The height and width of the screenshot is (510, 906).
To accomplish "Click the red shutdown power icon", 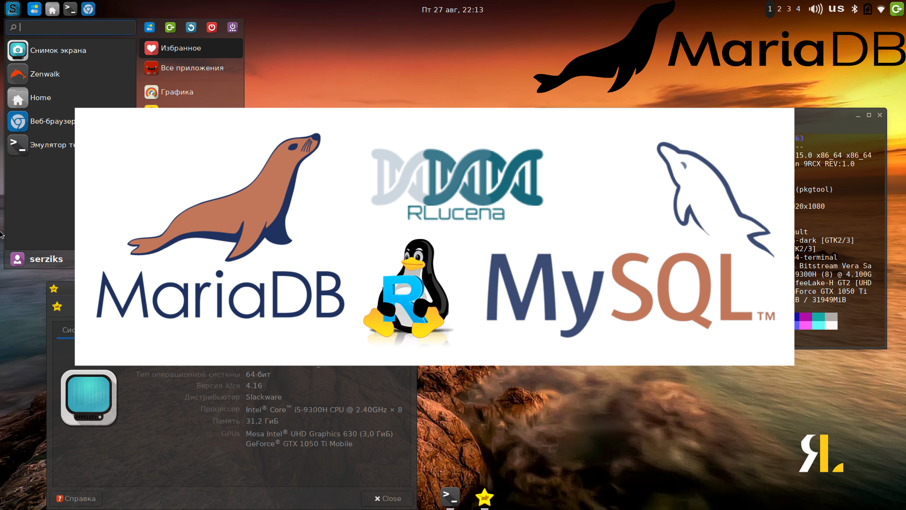I will [x=212, y=27].
